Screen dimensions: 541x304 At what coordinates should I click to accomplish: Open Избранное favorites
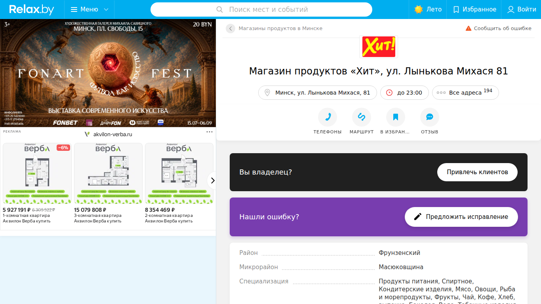(474, 9)
